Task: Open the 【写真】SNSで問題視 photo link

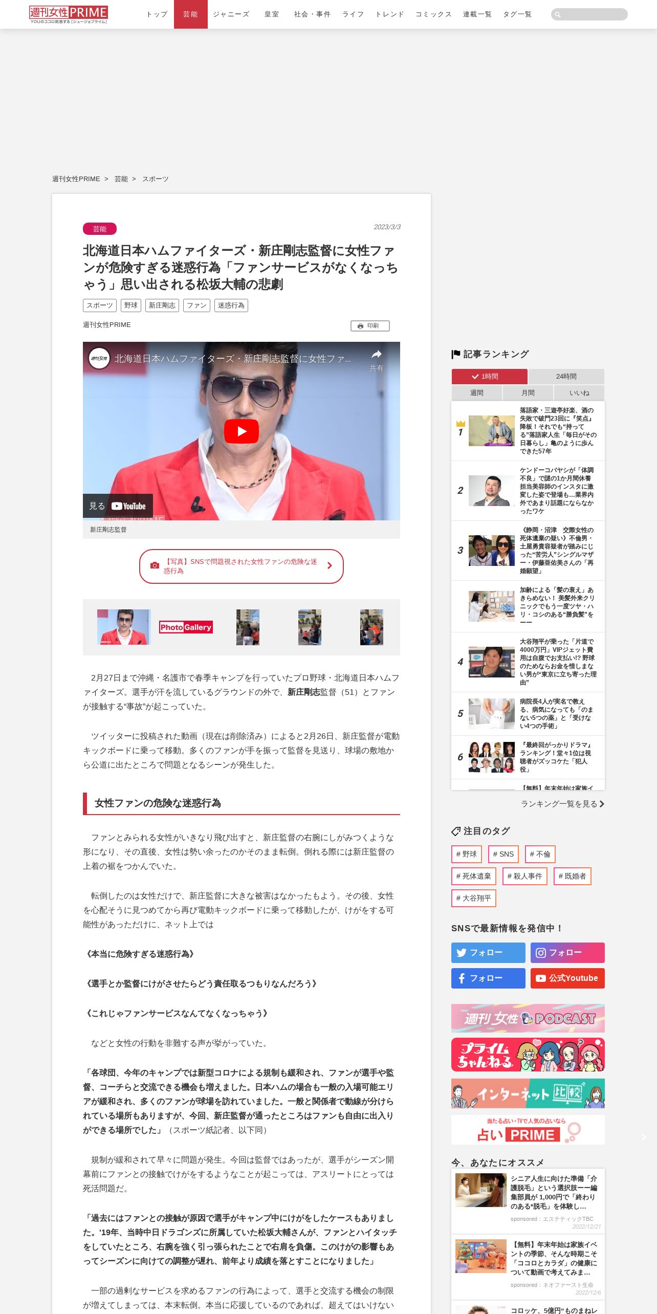Action: click(x=242, y=566)
